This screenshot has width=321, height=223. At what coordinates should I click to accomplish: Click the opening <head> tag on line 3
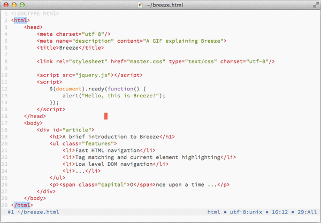tap(33, 27)
